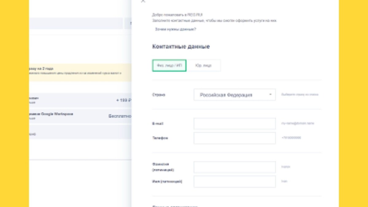
Task: Switch to the "Юр. лицо" tab
Action: click(x=203, y=65)
